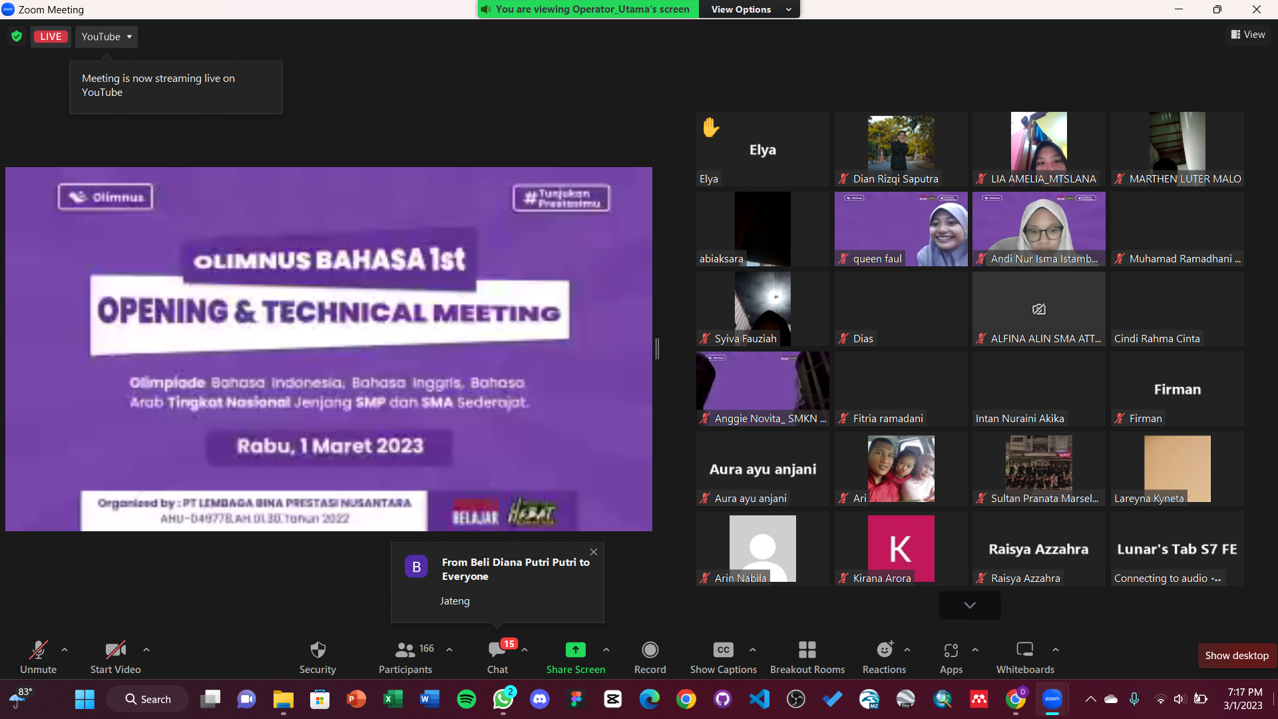Open the Whiteboards icon
Screen dimensions: 1278x719
pos(1024,650)
